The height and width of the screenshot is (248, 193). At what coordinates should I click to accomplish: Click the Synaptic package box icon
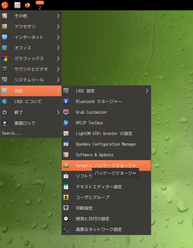66,165
